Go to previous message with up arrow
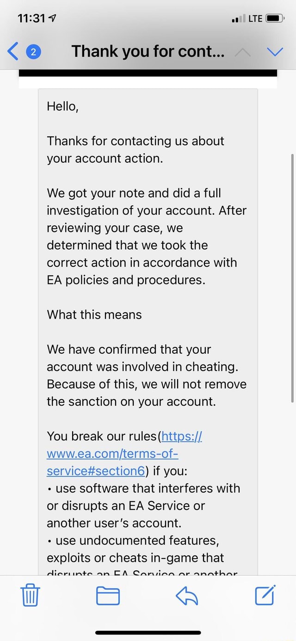 (x=242, y=52)
